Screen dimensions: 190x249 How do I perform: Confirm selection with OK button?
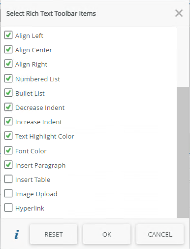(107, 234)
